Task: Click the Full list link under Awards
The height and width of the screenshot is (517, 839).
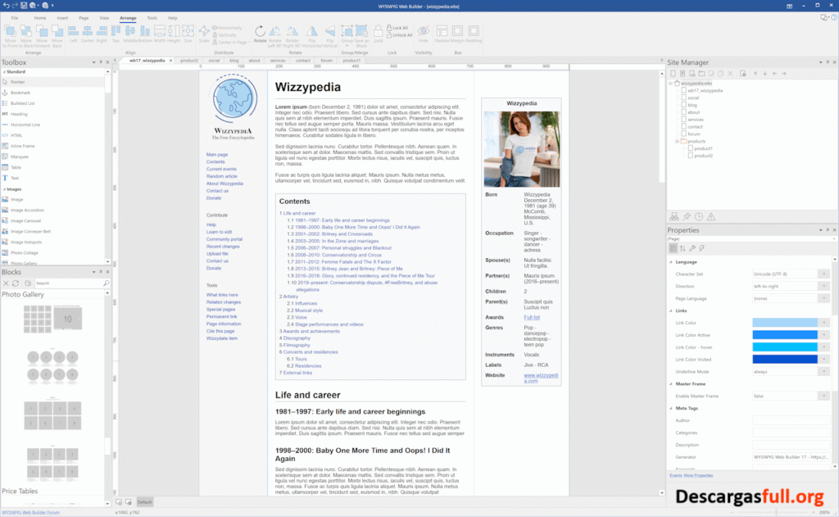Action: pos(532,317)
